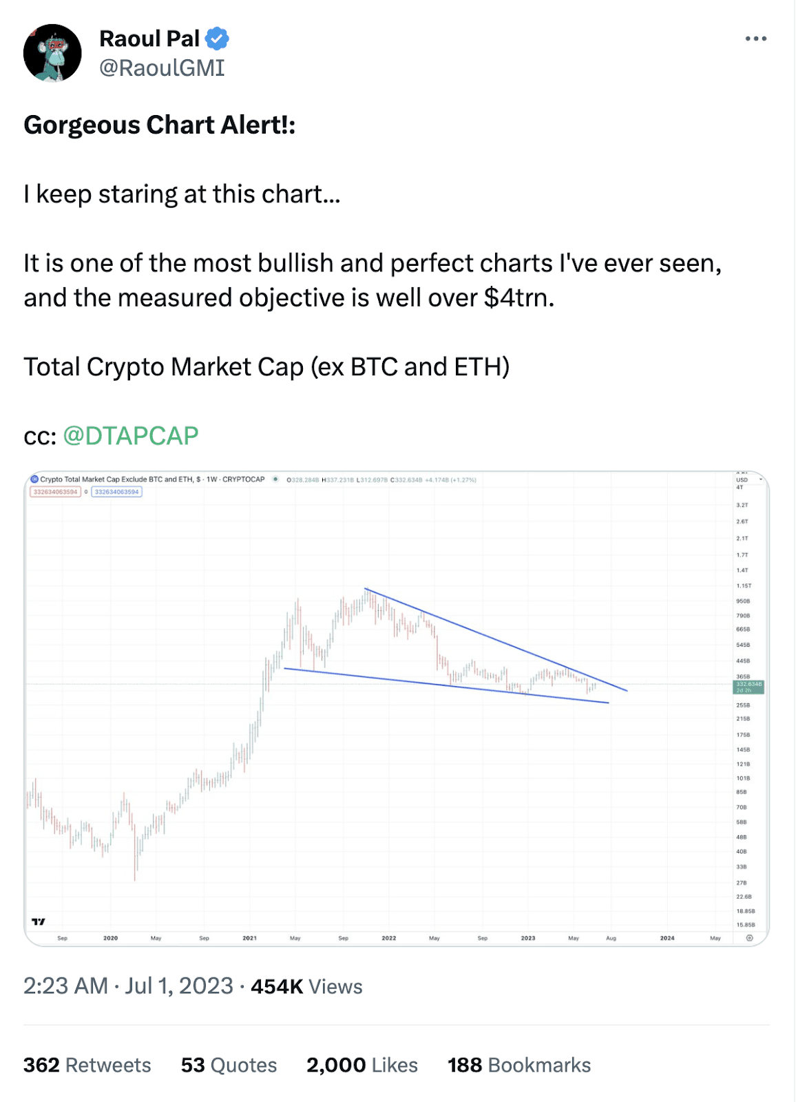Click the red indicator value box
796x1102 pixels.
56,492
